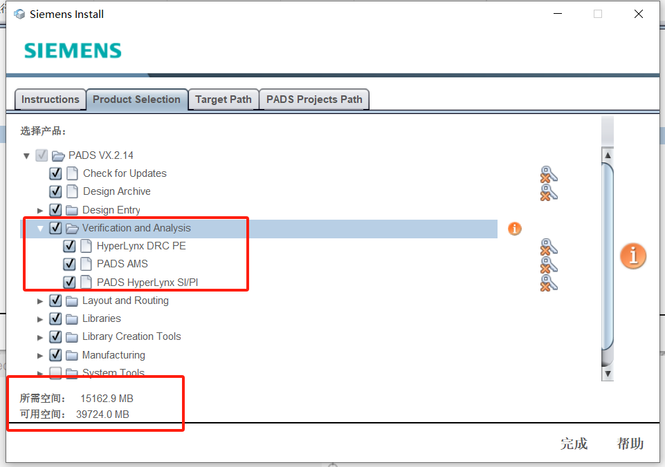
Task: Toggle the Manufacturing checkbox
Action: tap(55, 355)
